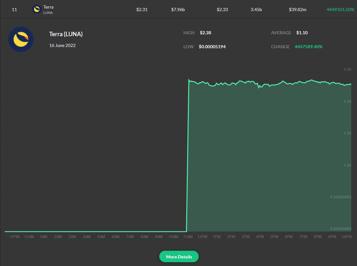Click the $2.31 price value
This screenshot has width=357, height=266.
[x=142, y=10]
